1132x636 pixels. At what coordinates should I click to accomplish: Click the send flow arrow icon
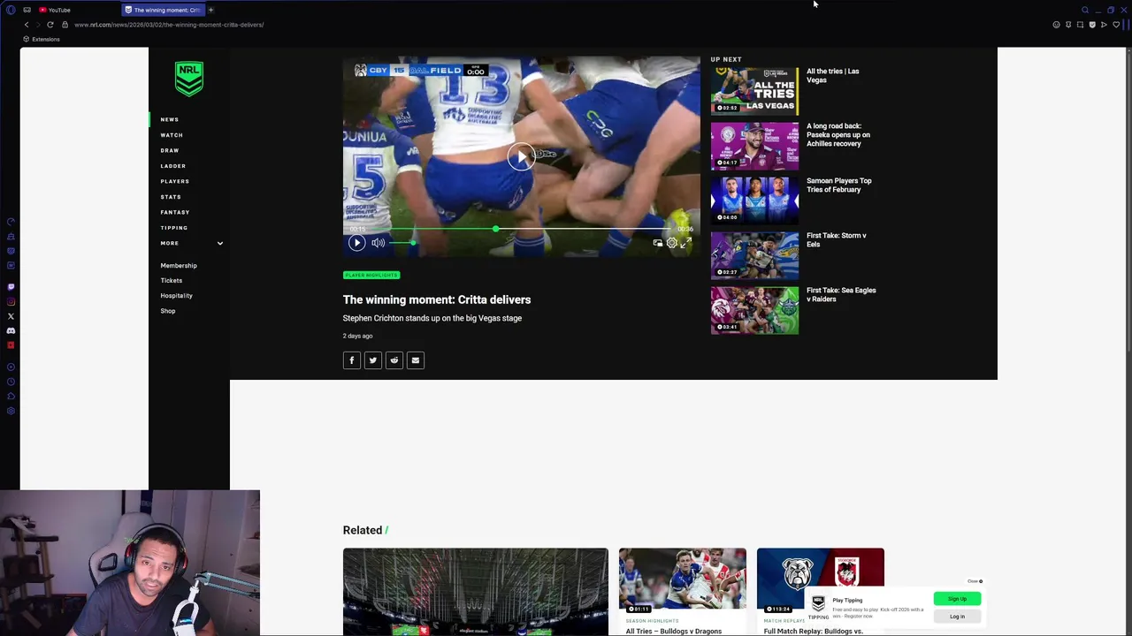[1104, 25]
